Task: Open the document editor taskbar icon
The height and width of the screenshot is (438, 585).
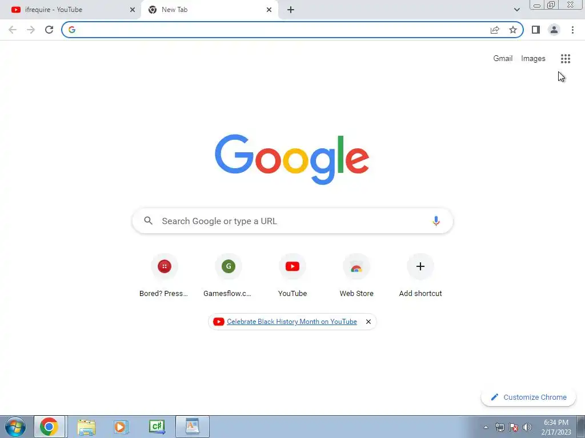Action: point(193,427)
